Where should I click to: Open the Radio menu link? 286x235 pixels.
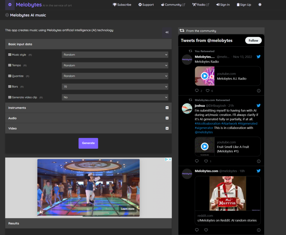(x=201, y=5)
